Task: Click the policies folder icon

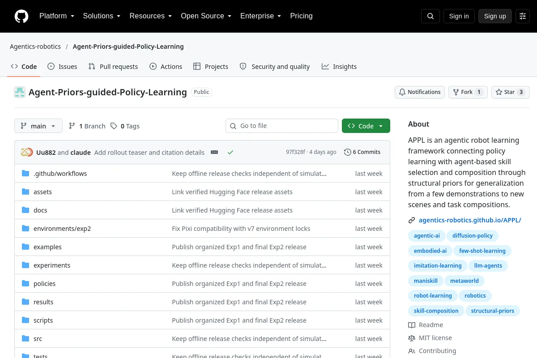Action: 26,283
